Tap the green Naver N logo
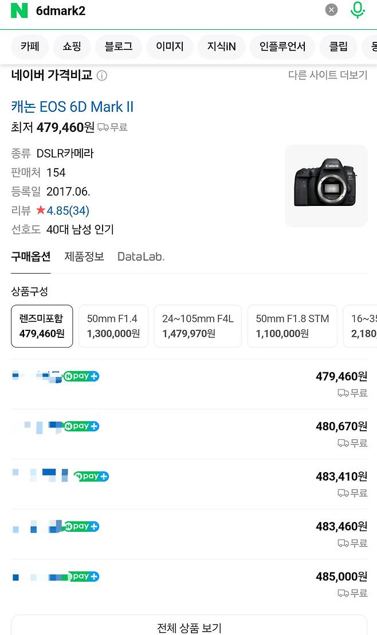The width and height of the screenshot is (377, 635). [19, 10]
